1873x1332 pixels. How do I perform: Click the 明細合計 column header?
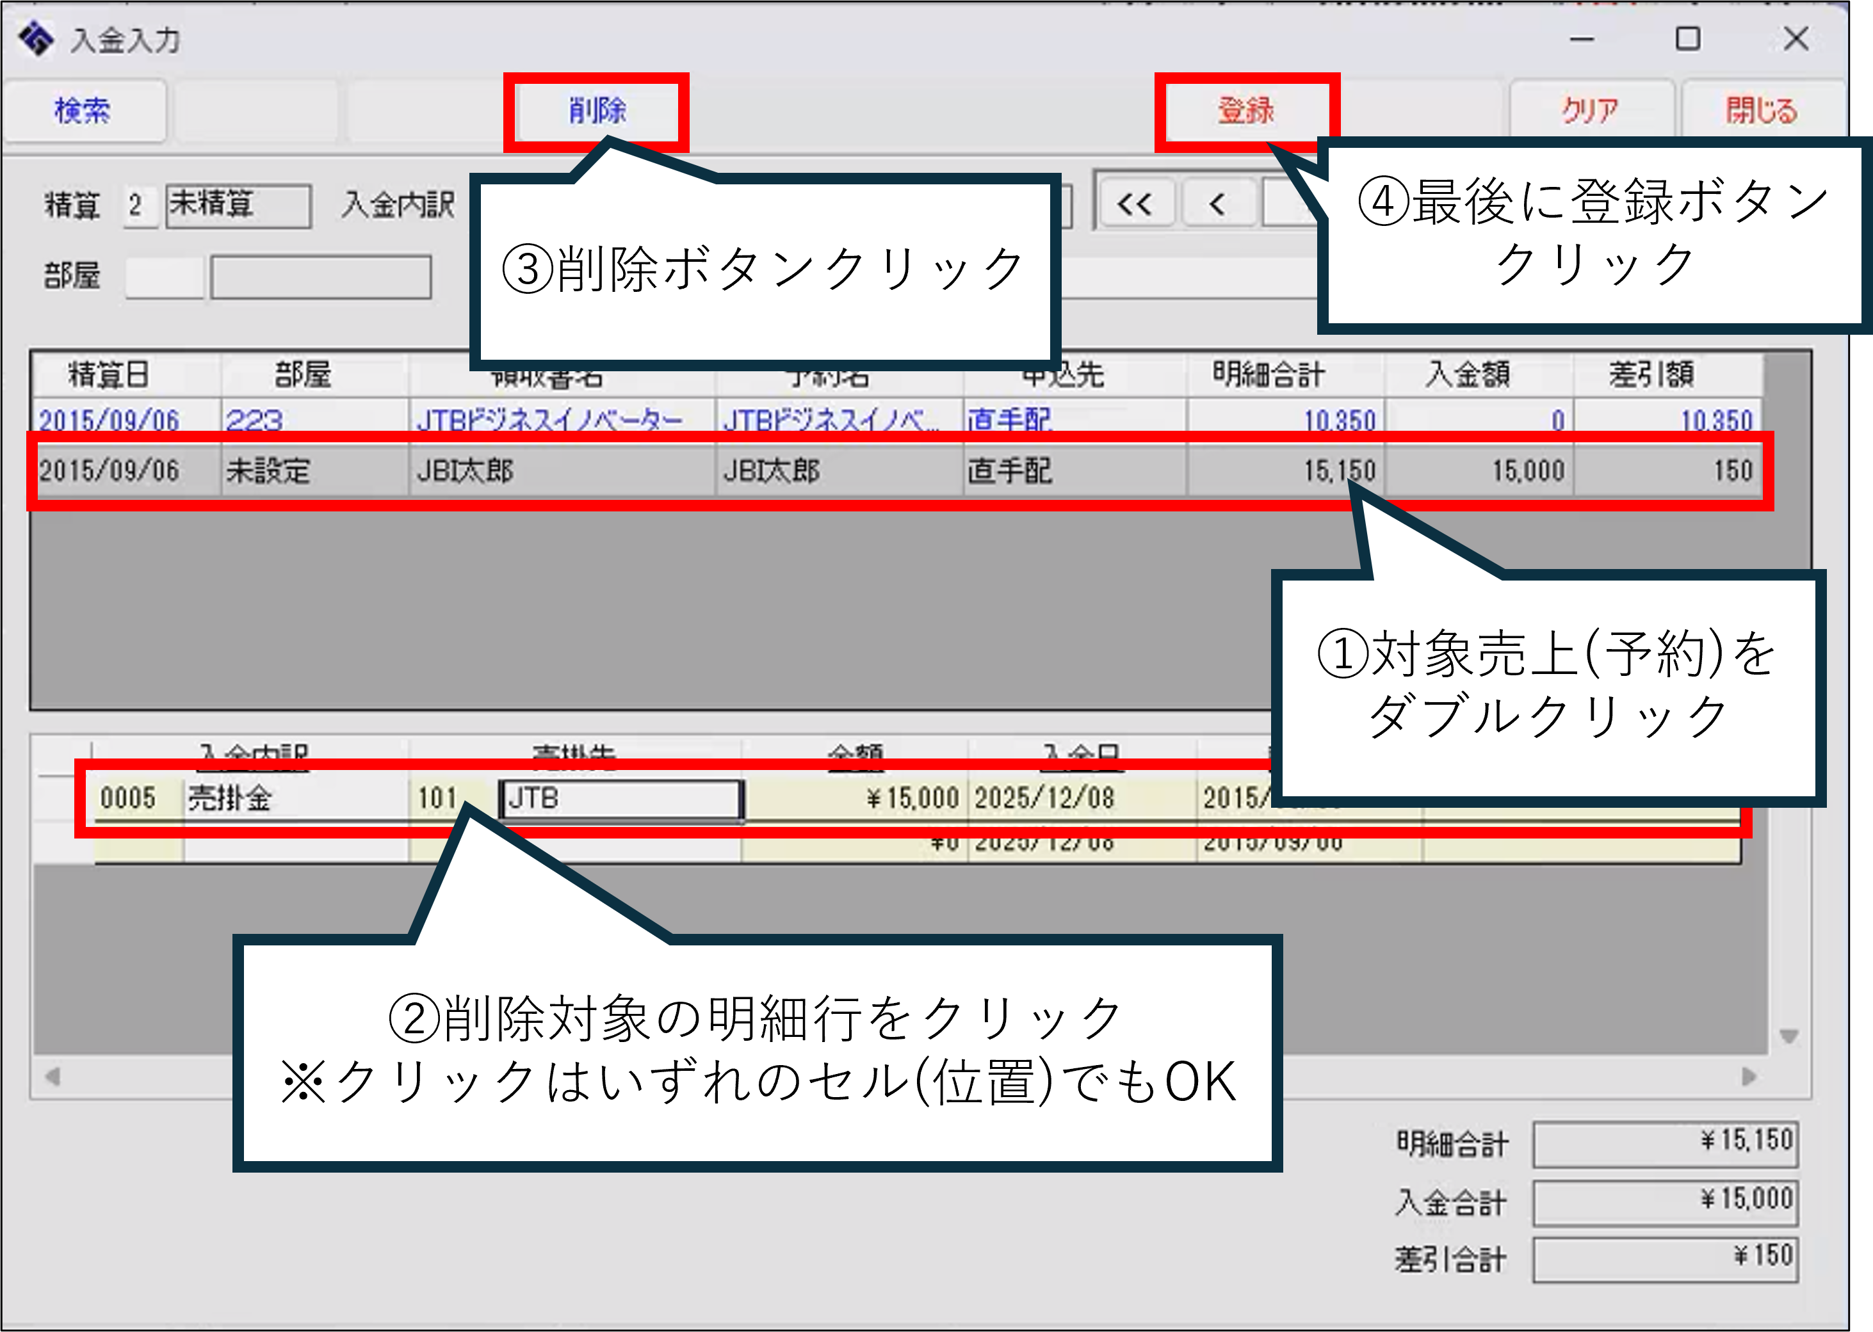point(1267,375)
